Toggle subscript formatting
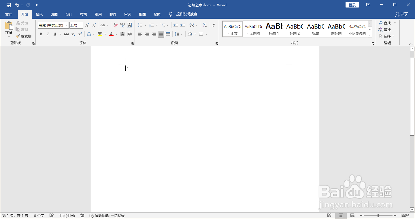Screen dimensions: 415x219 coord(73,34)
